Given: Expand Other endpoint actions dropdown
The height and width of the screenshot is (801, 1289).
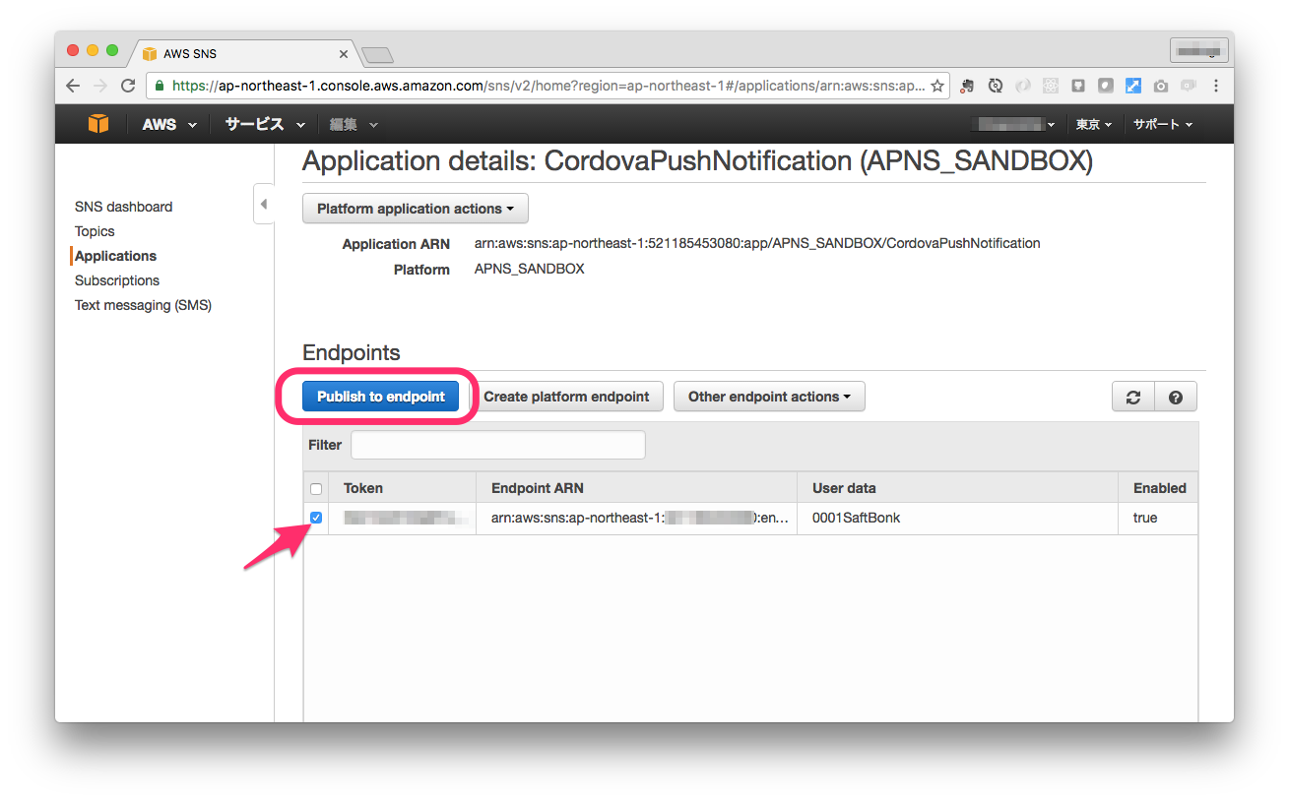Looking at the screenshot, I should point(769,397).
